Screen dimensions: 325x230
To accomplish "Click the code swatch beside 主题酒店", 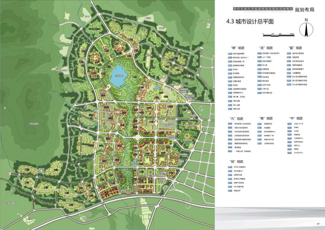I will click(x=259, y=127).
